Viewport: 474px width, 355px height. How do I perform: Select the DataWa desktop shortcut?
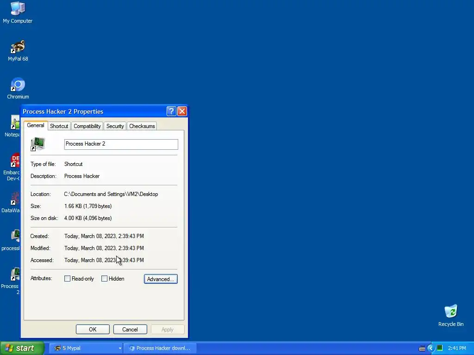12,202
